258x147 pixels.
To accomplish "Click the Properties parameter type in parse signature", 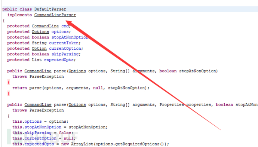I will coord(172,105).
